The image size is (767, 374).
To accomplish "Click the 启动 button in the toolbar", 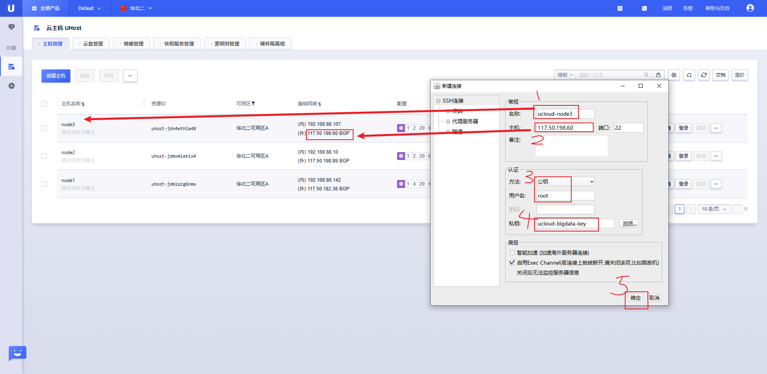I will tap(85, 75).
